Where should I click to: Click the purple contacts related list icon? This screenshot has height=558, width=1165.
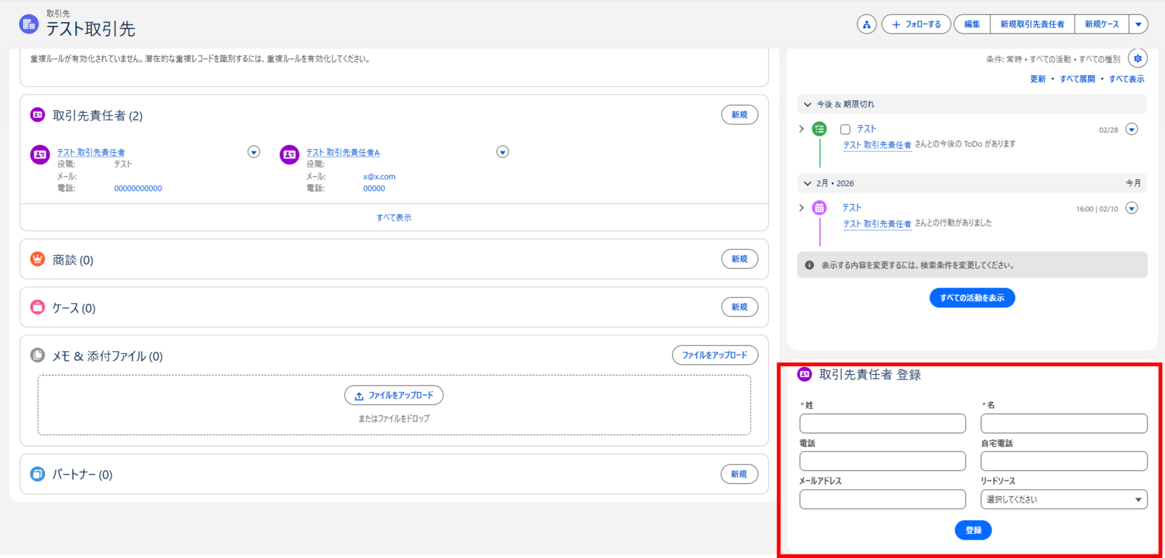point(38,115)
